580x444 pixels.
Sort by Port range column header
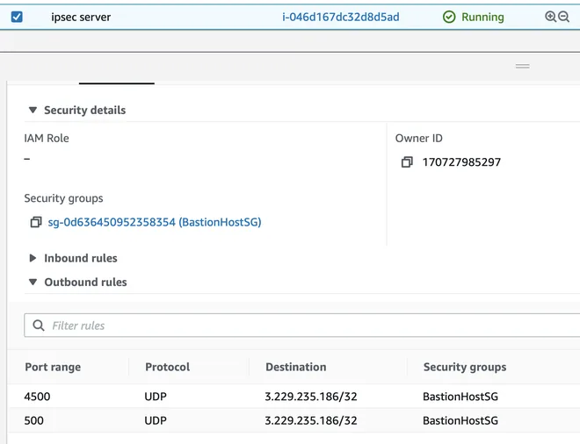(53, 367)
